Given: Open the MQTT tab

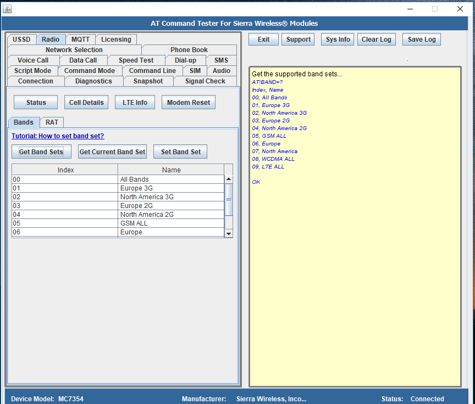Looking at the screenshot, I should tap(80, 40).
